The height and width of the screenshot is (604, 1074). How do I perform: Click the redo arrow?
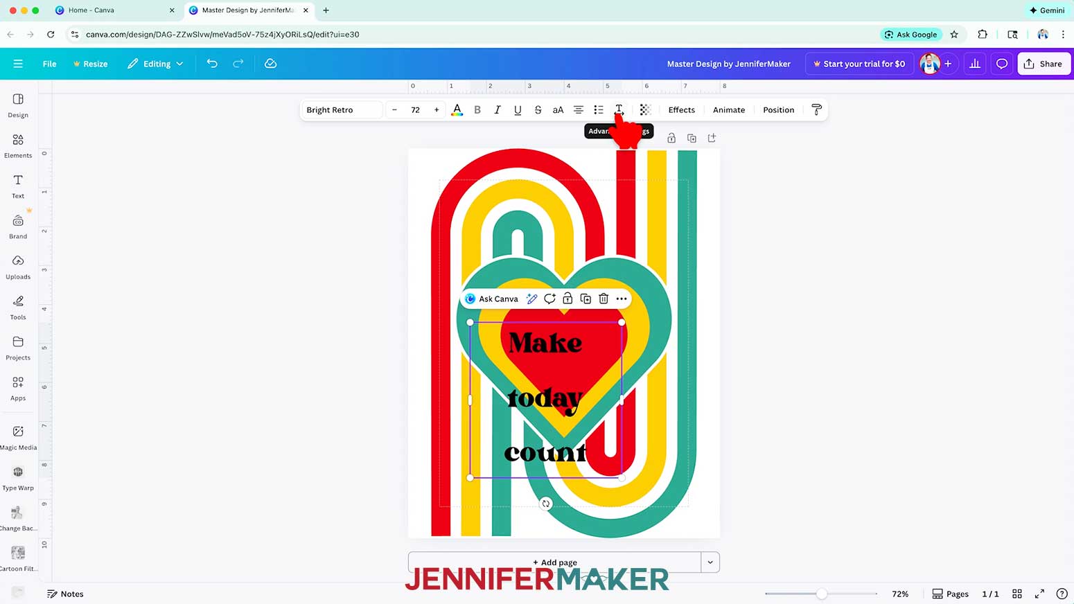click(x=238, y=64)
